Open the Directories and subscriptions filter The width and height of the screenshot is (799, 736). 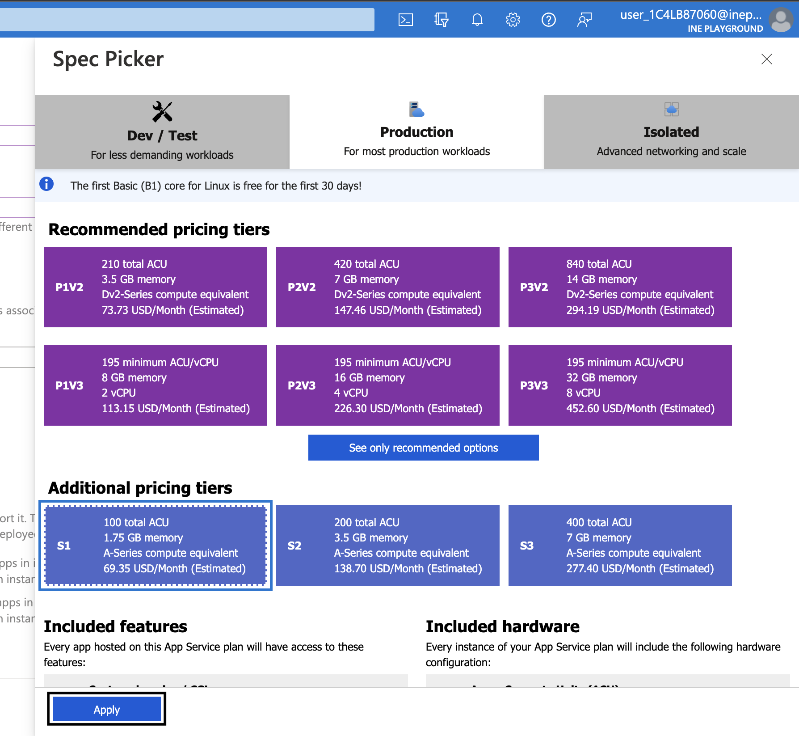click(x=441, y=20)
